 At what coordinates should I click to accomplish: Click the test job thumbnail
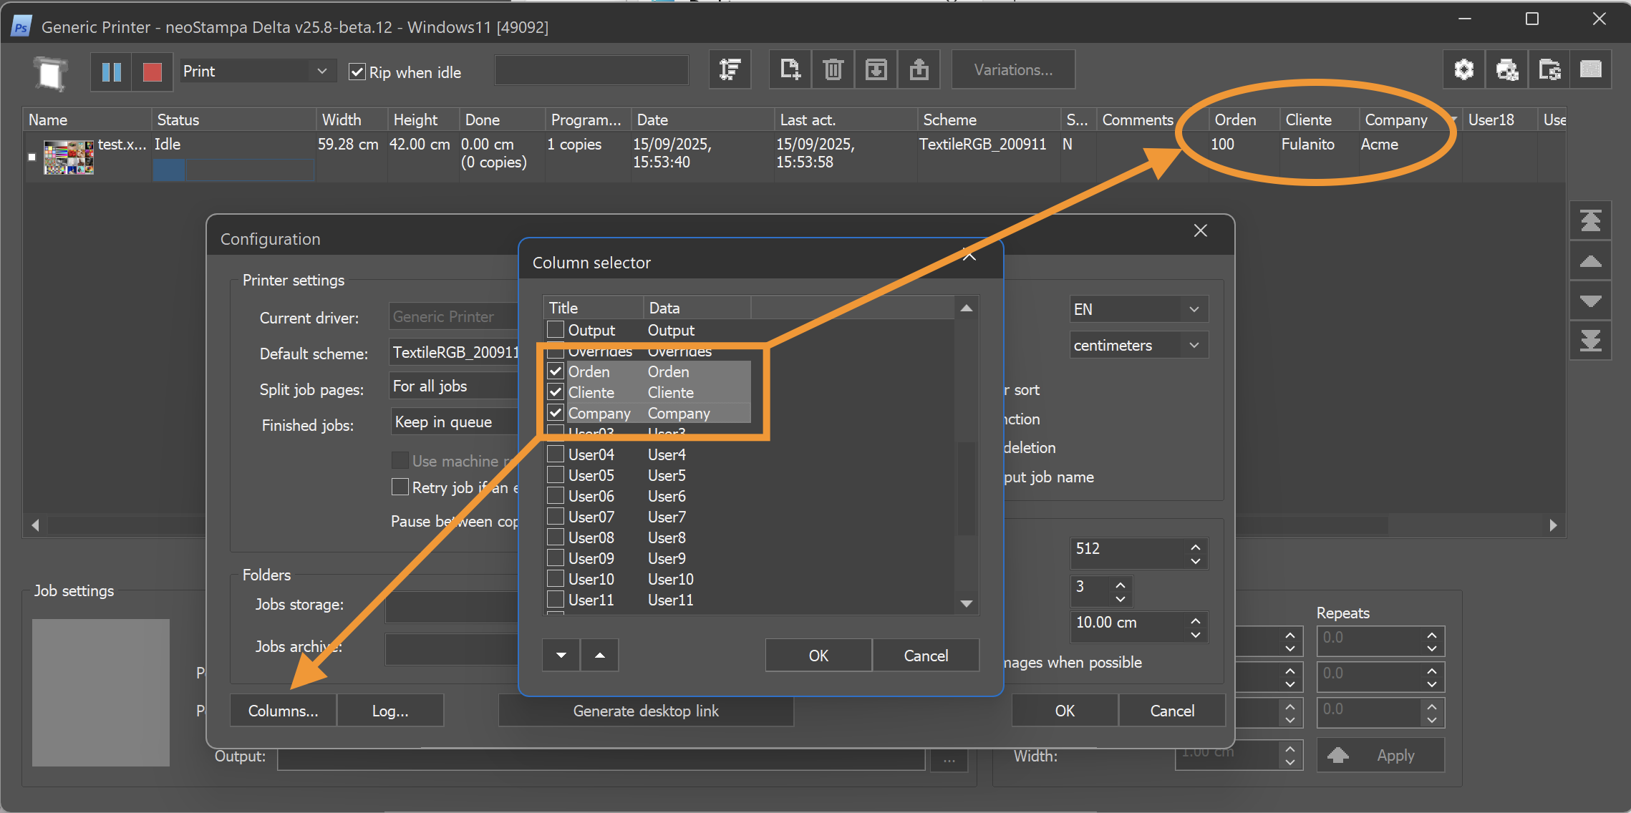[69, 157]
